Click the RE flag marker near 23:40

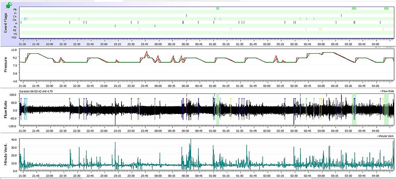(x=139, y=29)
